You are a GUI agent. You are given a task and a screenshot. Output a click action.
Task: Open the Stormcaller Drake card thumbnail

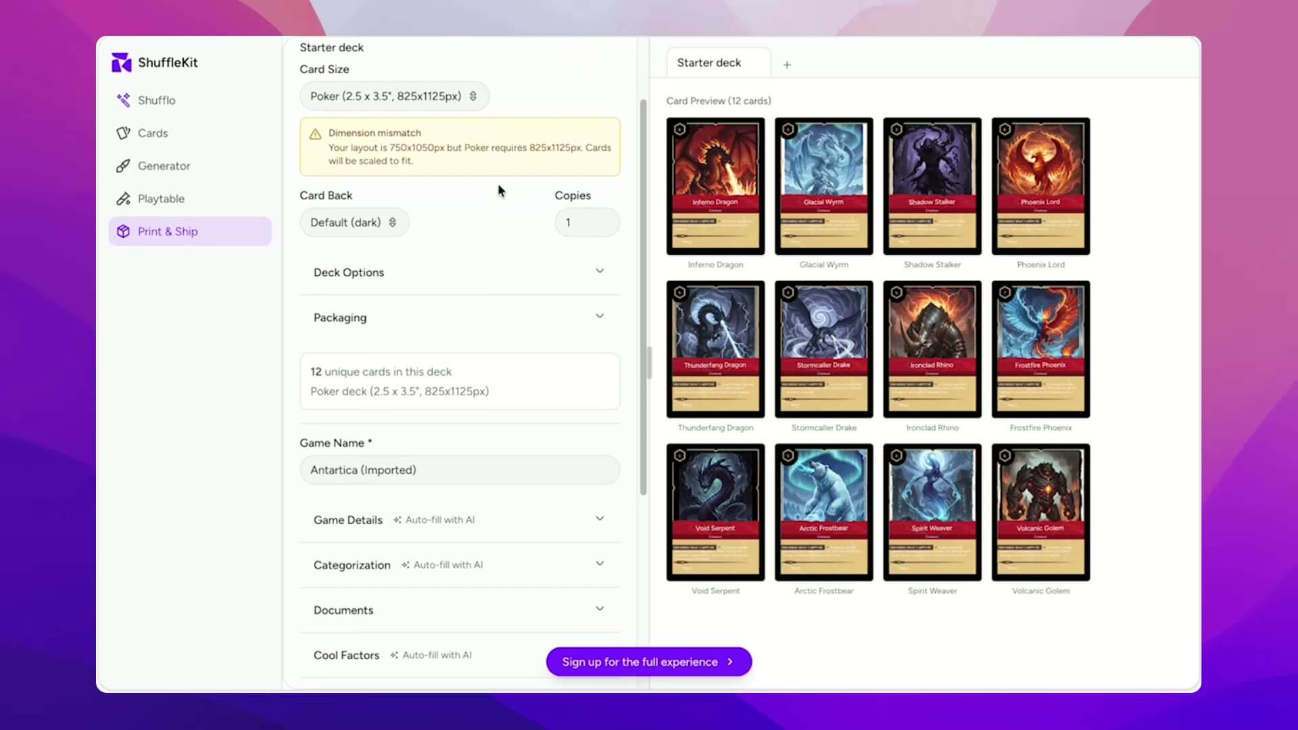pos(823,349)
